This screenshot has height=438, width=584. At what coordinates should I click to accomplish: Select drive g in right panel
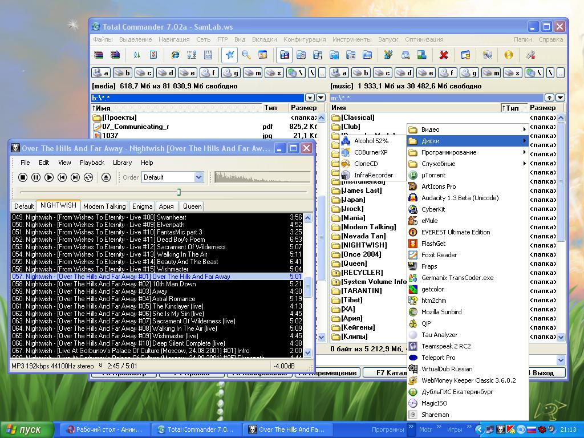click(x=469, y=72)
